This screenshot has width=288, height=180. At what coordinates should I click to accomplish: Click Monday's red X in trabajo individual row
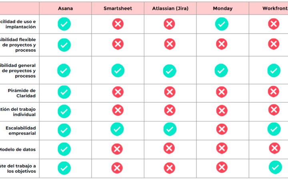click(x=222, y=110)
